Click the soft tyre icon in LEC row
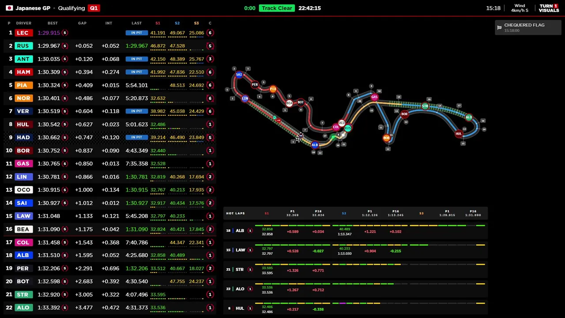The width and height of the screenshot is (565, 318). 65,33
